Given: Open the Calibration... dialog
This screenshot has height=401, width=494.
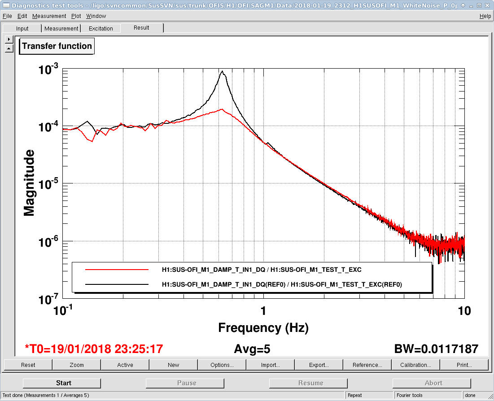Looking at the screenshot, I should (x=415, y=365).
